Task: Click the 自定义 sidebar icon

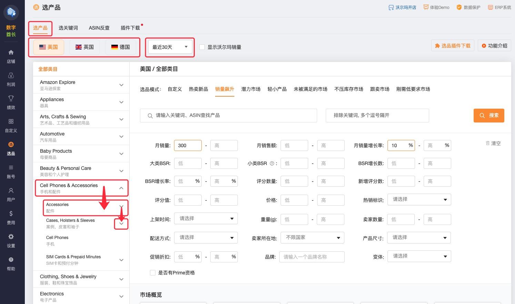Action: click(11, 125)
